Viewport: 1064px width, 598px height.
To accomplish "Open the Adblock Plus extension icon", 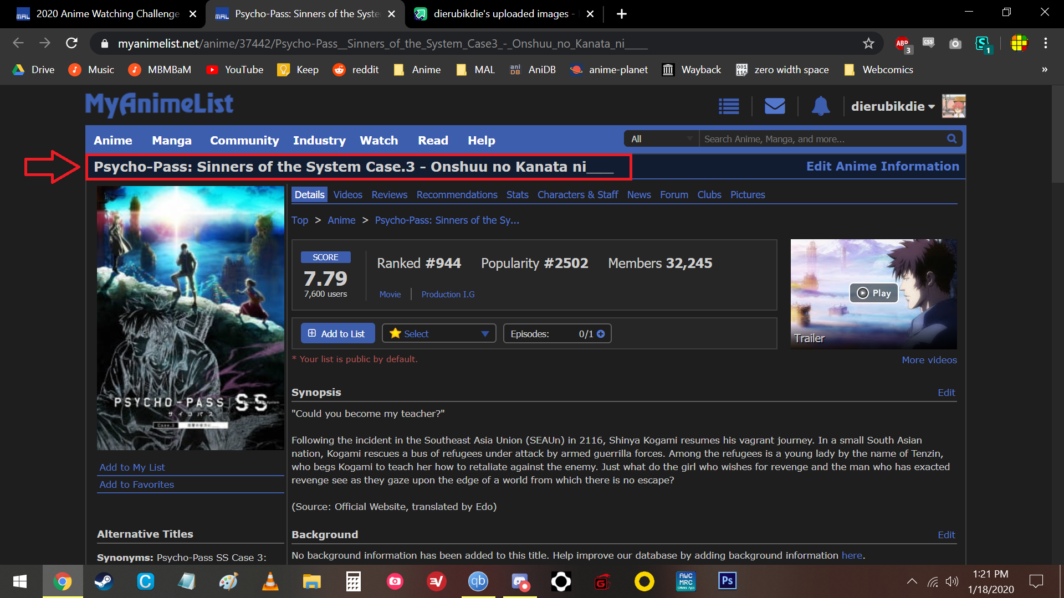I will 902,43.
